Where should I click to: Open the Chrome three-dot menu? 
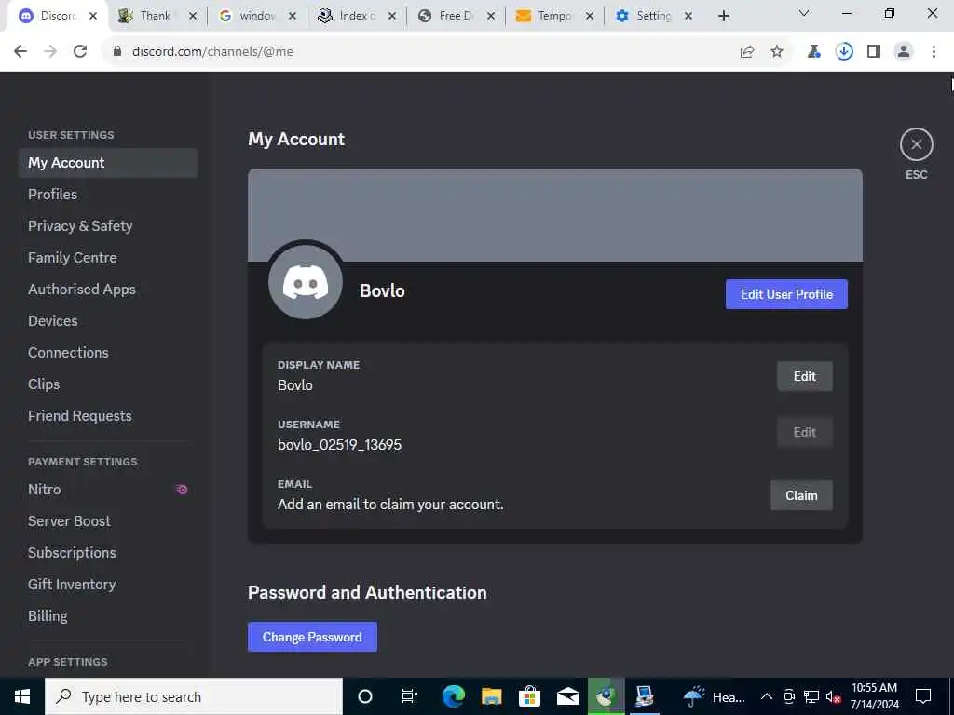934,52
